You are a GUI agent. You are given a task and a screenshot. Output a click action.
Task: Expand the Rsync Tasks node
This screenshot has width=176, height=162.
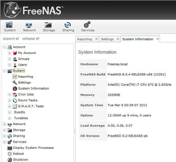9,100
